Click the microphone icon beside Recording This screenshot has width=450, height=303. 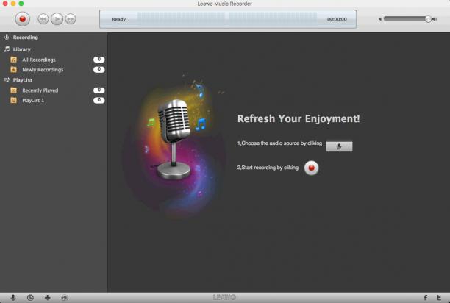point(7,37)
